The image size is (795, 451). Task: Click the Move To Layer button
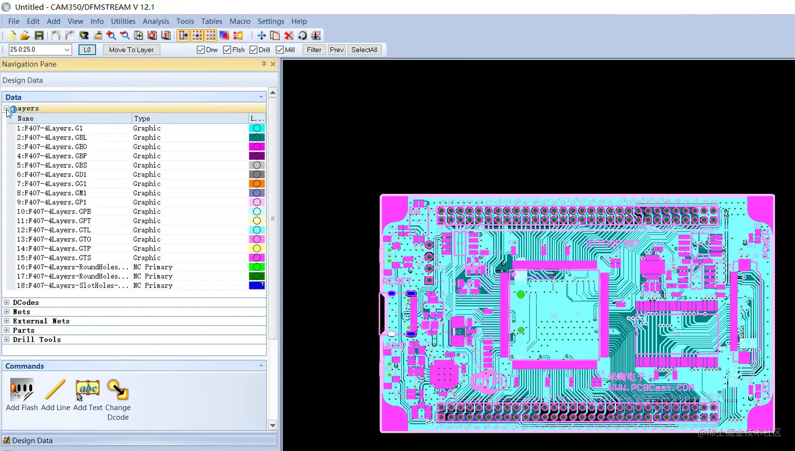tap(131, 50)
